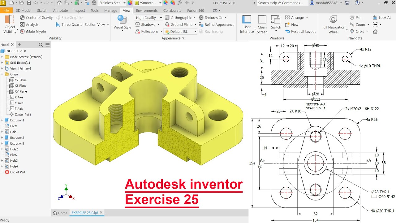The width and height of the screenshot is (396, 223).
Task: Open User Interface options
Action: (247, 24)
